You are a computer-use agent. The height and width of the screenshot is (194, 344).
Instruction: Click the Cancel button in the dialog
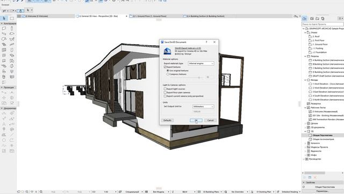(210, 120)
